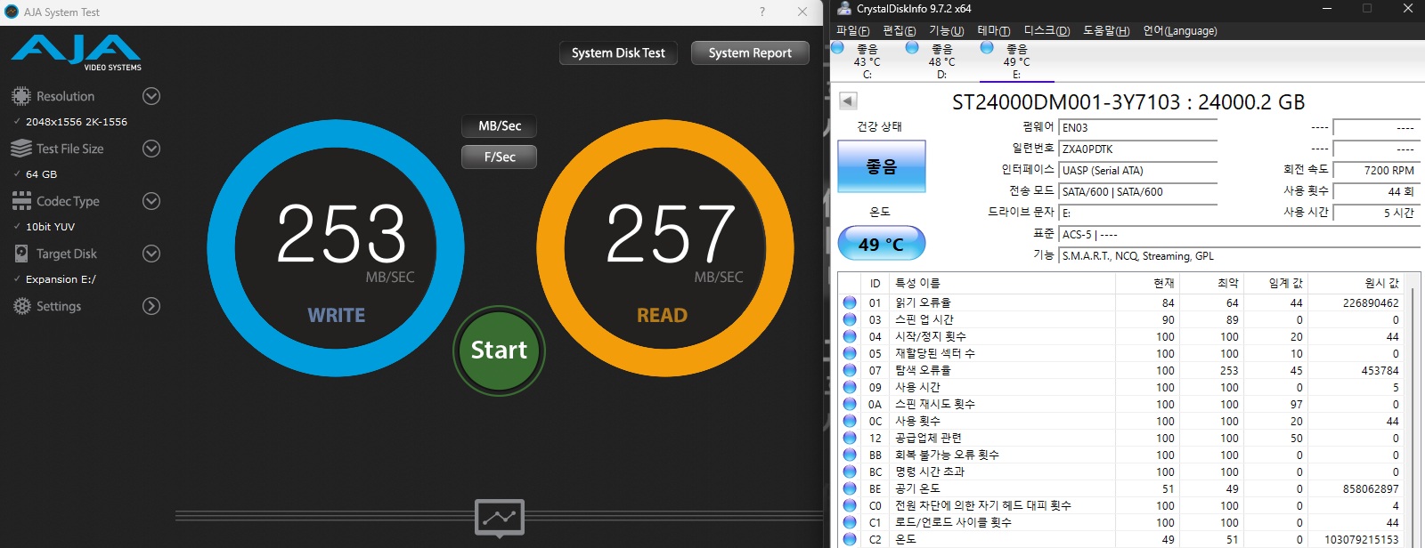Select MB/Sec units toggle
Image resolution: width=1425 pixels, height=548 pixels.
point(499,126)
